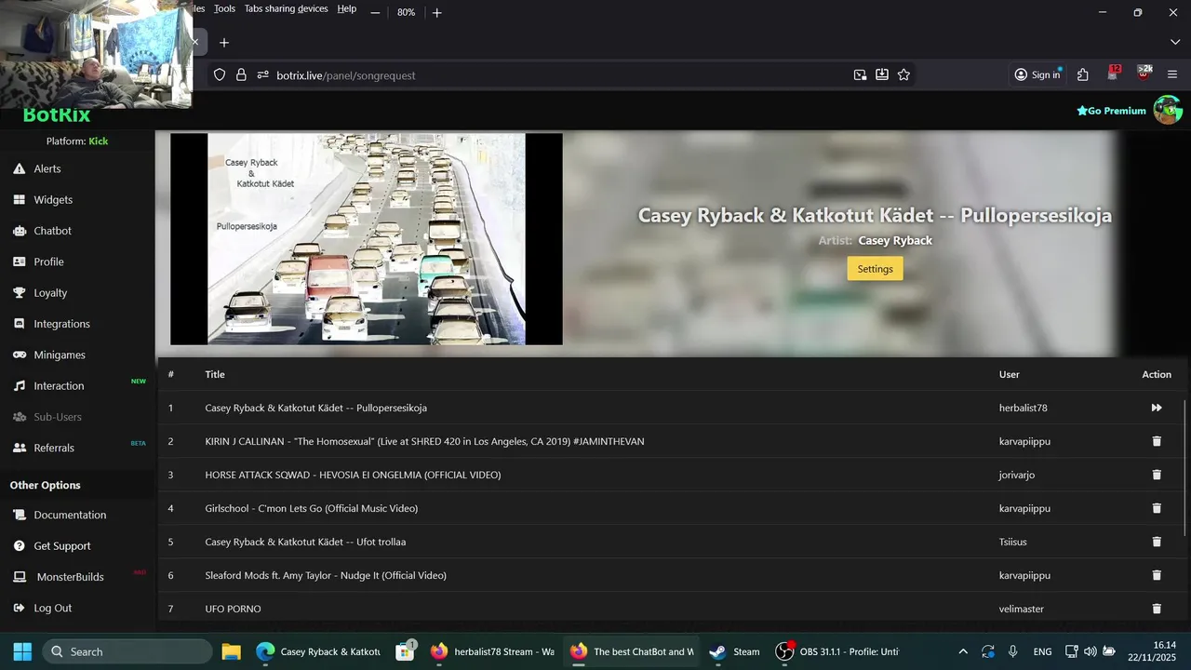
Task: Open the Tools menu
Action: pos(224,8)
